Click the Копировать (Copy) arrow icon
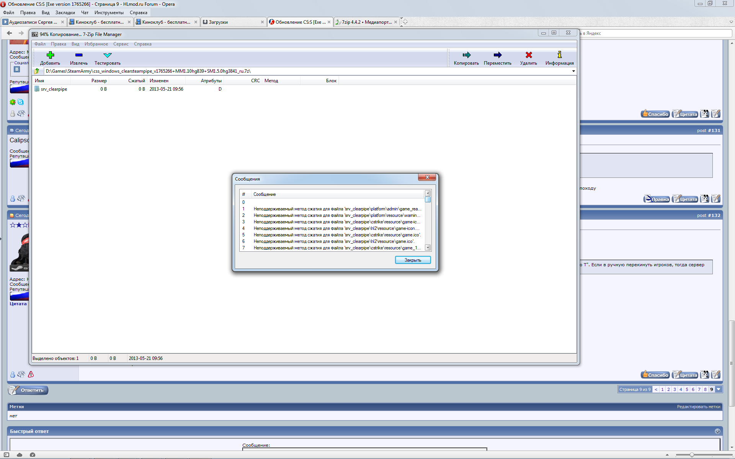The width and height of the screenshot is (735, 459). 466,55
